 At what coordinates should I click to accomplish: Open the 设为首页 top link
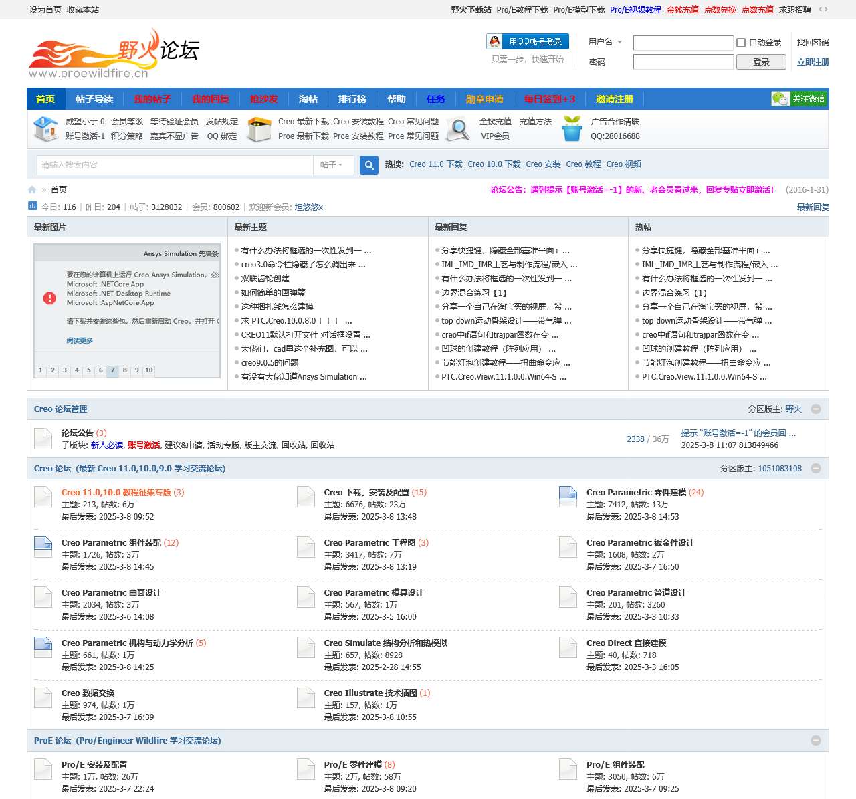[45, 10]
